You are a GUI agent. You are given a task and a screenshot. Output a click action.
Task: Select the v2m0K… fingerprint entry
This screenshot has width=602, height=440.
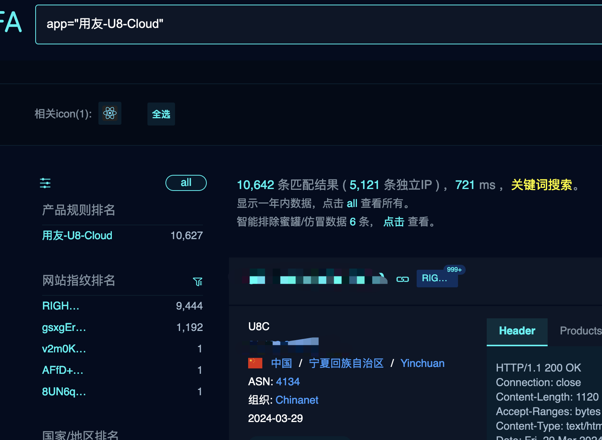tap(64, 349)
